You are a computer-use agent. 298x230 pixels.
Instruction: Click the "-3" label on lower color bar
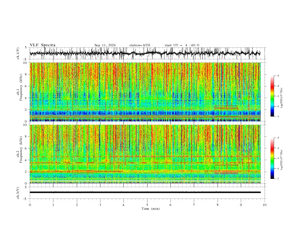pyautogui.click(x=277, y=138)
